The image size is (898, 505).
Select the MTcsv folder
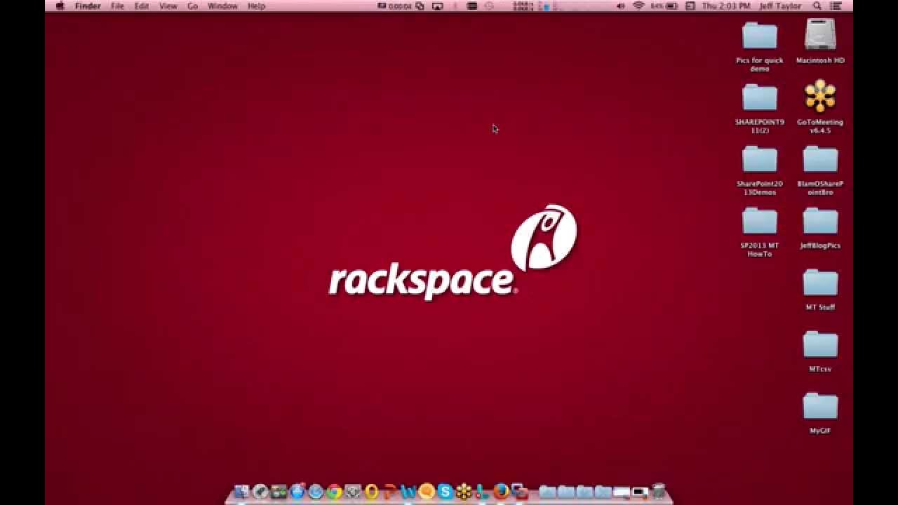tap(820, 352)
